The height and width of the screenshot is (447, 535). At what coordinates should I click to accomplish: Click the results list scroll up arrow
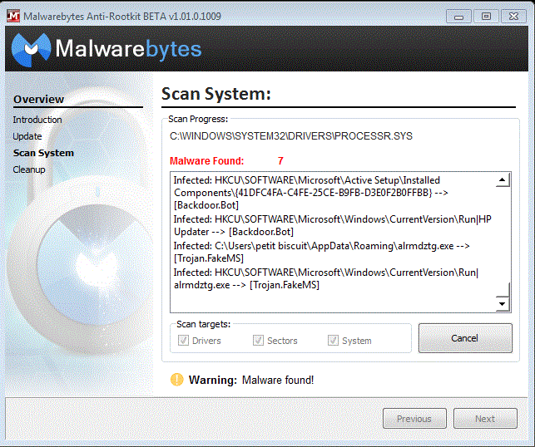[503, 180]
